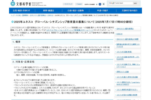
Task: Go to 日本ユネスコ国内委員会 in the breadcrumb
Action: [38, 15]
